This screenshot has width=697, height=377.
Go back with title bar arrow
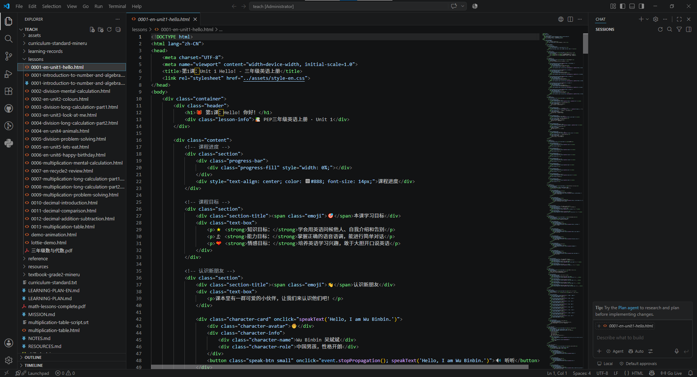tap(234, 6)
